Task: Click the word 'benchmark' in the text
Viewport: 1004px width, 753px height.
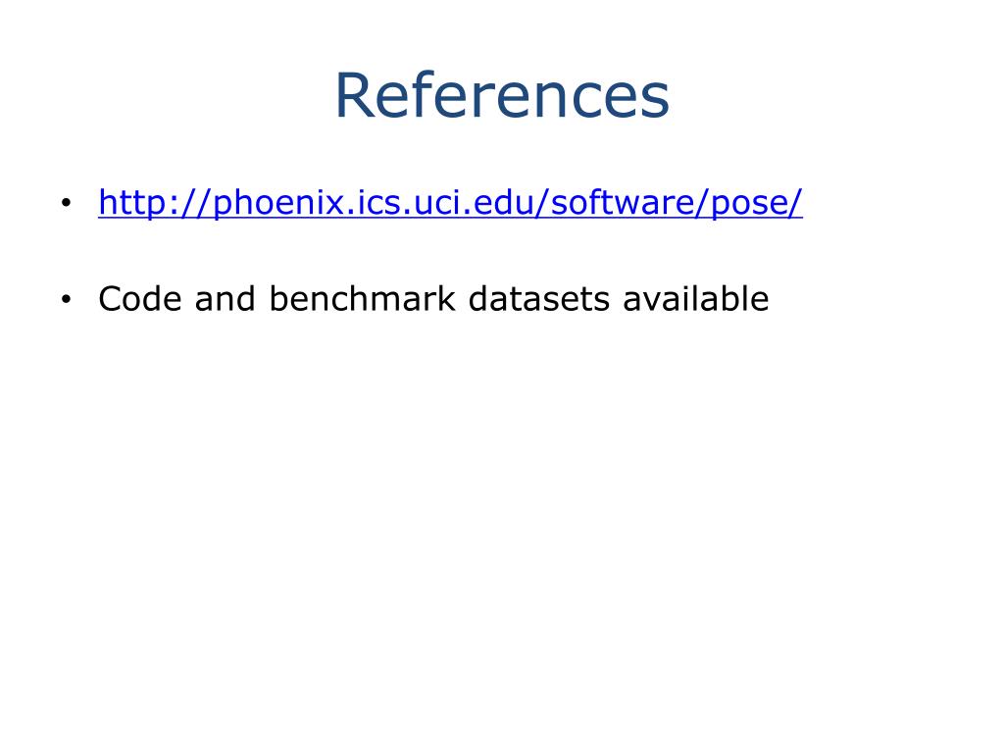Action: coord(362,298)
